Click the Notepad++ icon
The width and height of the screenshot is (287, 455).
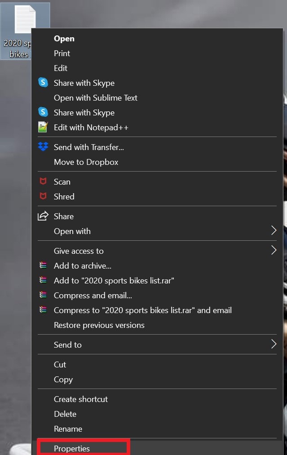(x=43, y=127)
